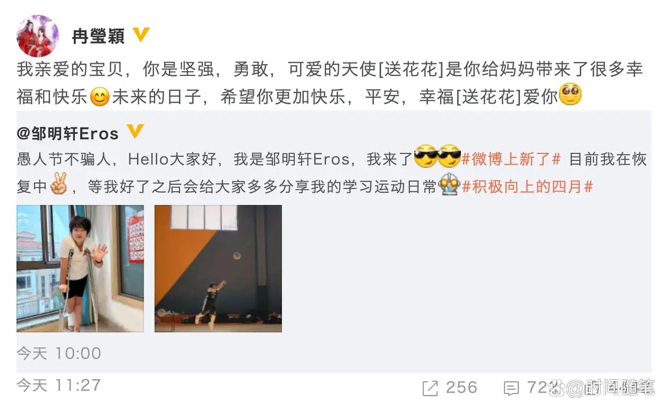
Task: Click the 冉莹颖 username
Action: pos(98,36)
